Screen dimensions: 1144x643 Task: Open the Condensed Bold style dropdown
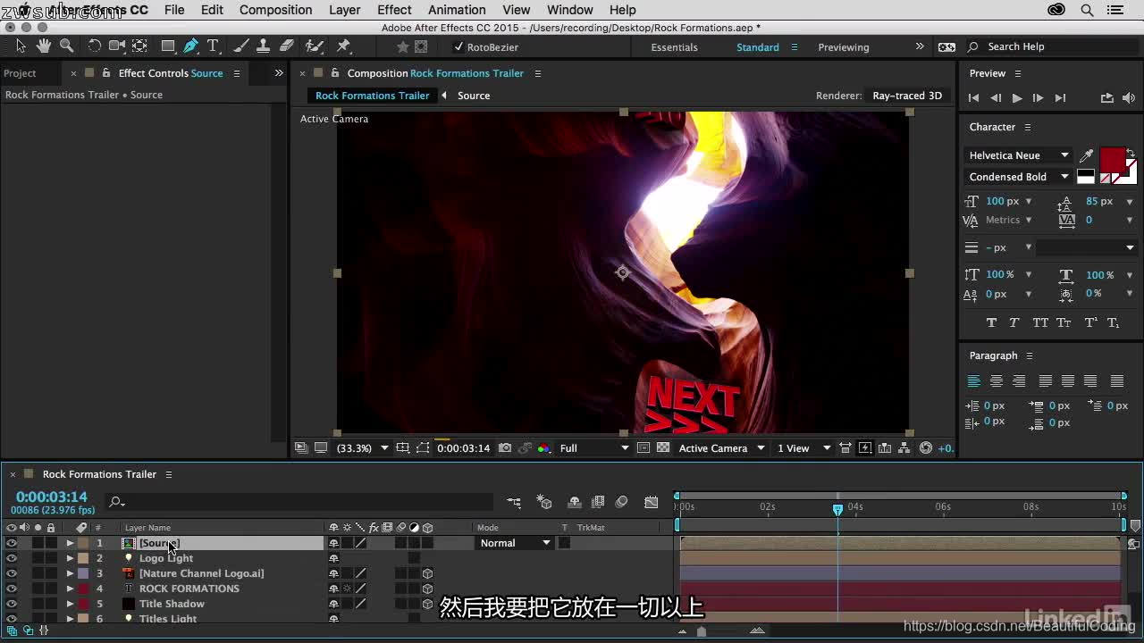1019,177
